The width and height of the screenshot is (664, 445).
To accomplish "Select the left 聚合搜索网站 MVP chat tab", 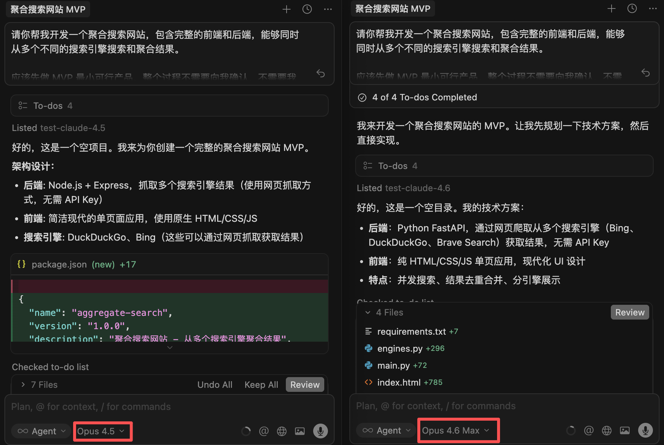I will 48,9.
